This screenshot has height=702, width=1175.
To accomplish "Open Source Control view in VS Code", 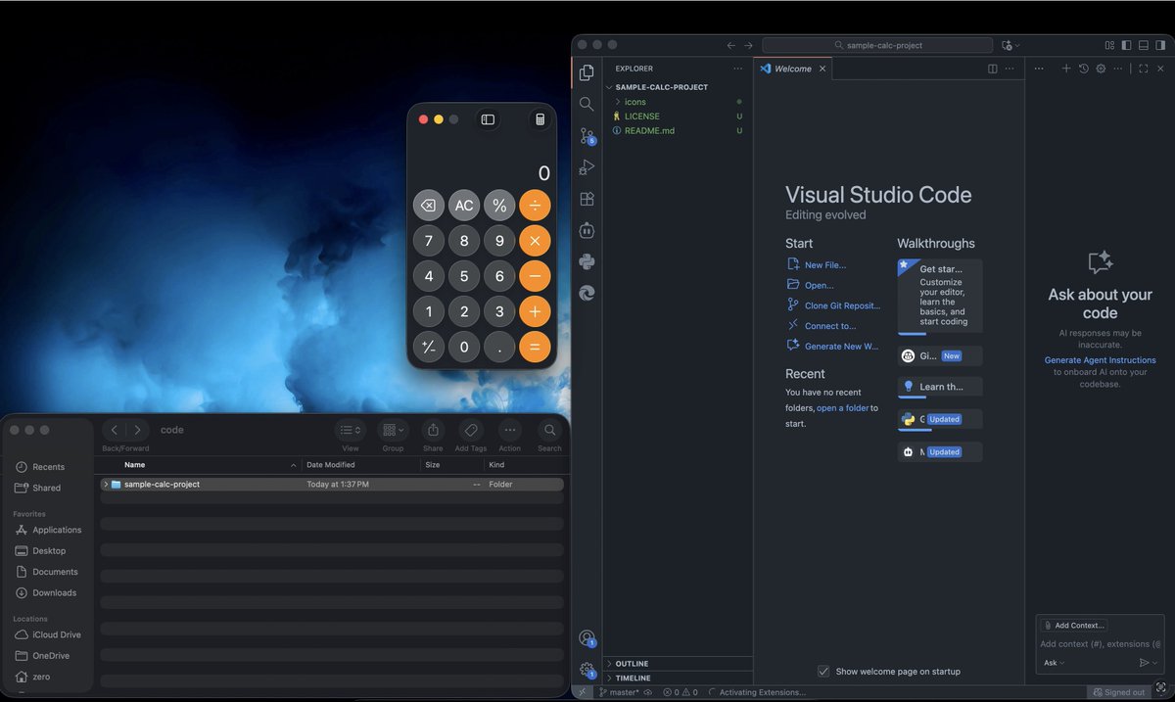I will (x=587, y=136).
